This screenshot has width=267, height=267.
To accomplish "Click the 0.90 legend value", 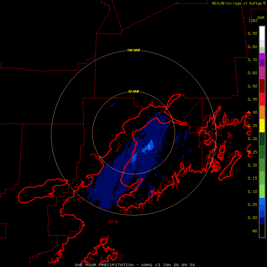I will (252, 33).
